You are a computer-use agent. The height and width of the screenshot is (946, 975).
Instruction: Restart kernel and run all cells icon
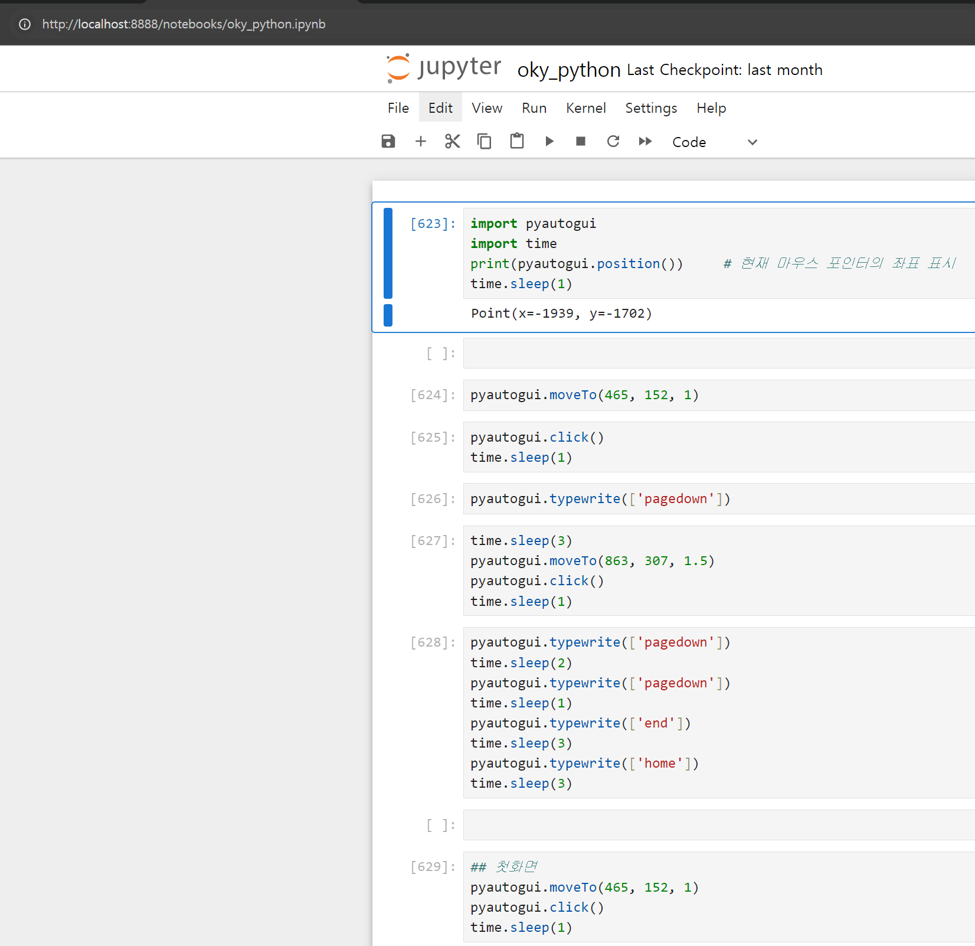pos(645,141)
